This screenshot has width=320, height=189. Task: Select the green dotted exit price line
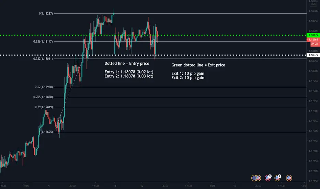153,35
